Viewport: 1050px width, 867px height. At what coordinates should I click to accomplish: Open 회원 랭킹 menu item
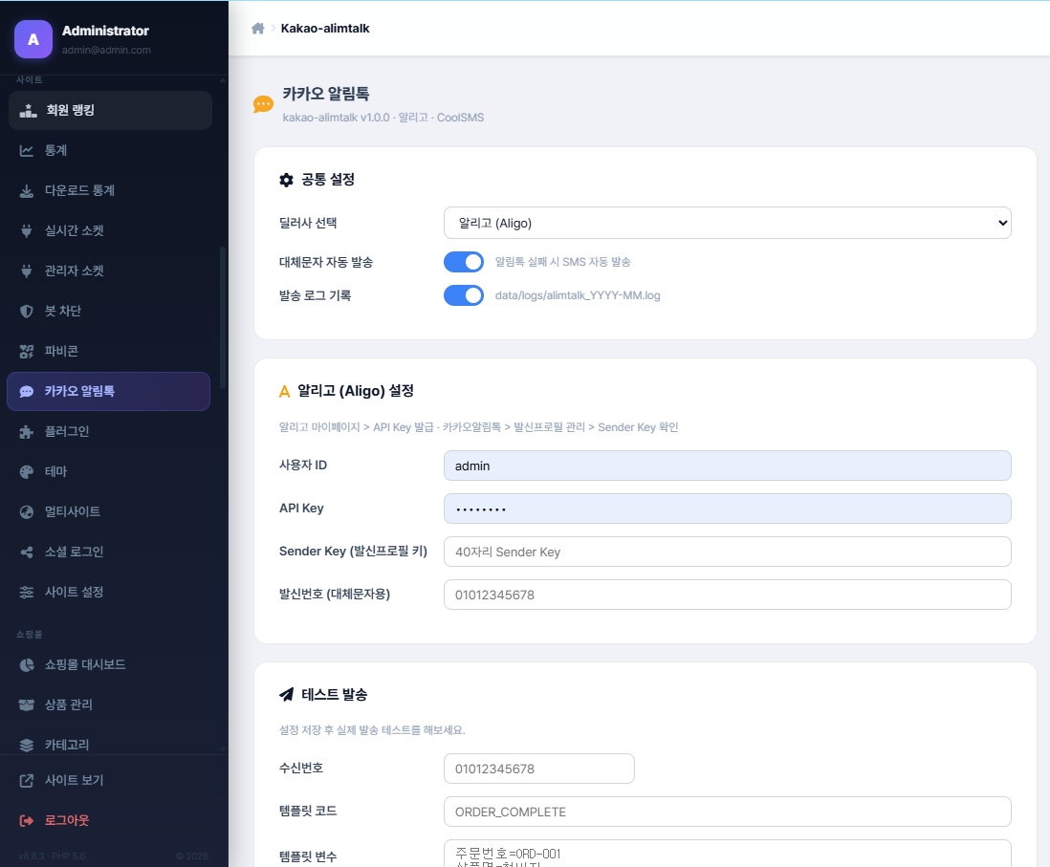pos(111,111)
